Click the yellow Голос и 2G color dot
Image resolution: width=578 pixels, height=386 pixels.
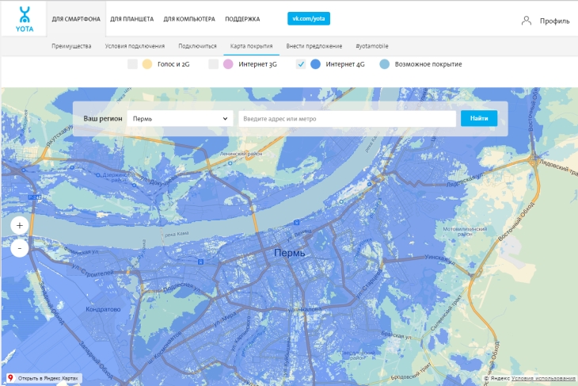[x=147, y=64]
